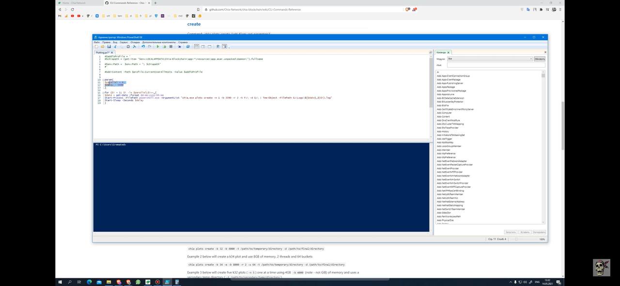This screenshot has height=286, width=620.
Task: Click the Undo arrow in ISE toolbar
Action: 143,46
